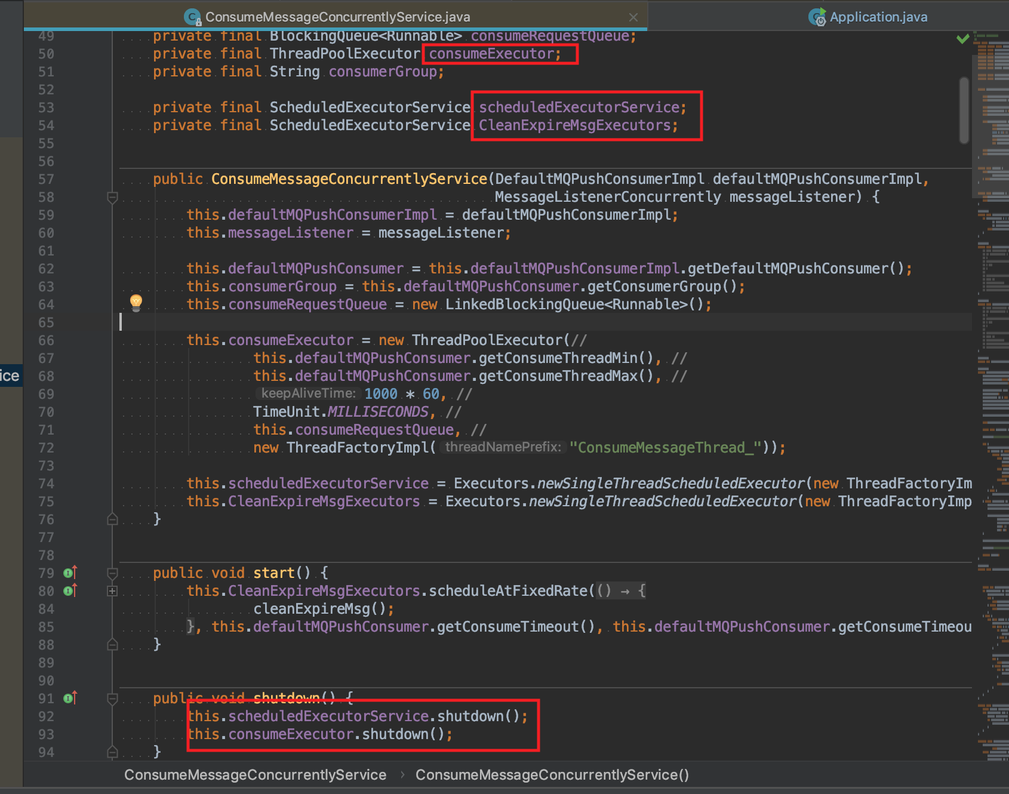Click the intention lightbulb icon on line 64
Screen dimensions: 1009x794
(x=136, y=303)
